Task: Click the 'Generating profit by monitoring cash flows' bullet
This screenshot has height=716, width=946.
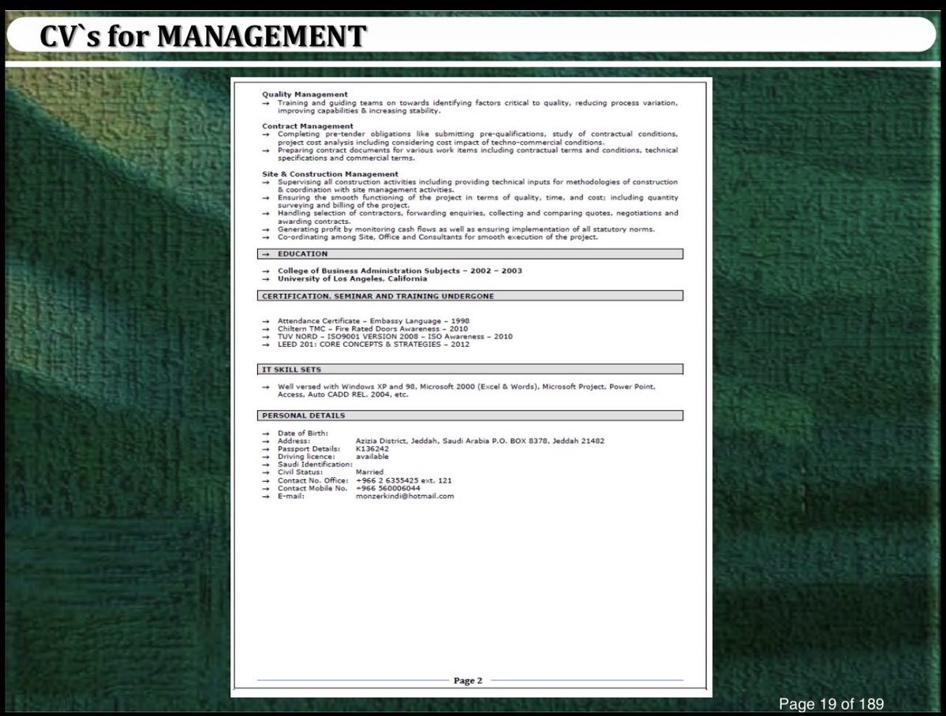Action: (466, 229)
